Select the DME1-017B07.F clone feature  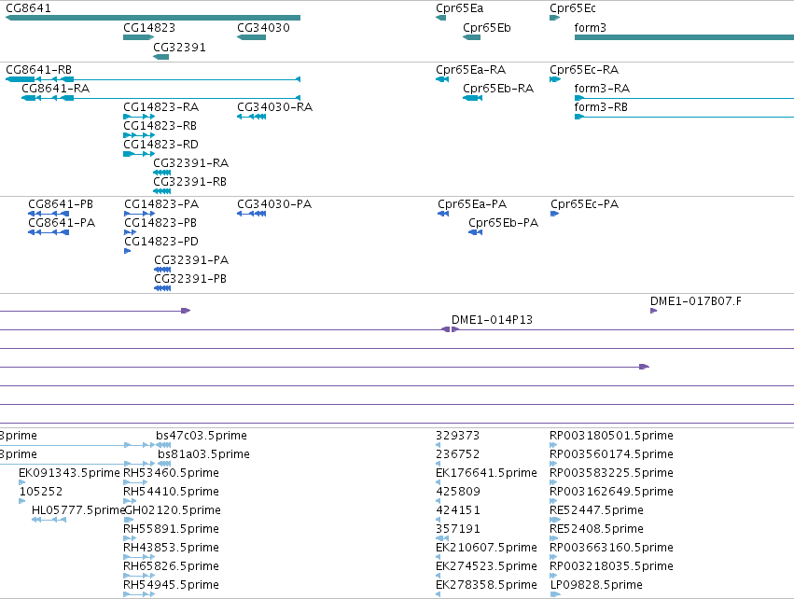click(x=653, y=311)
